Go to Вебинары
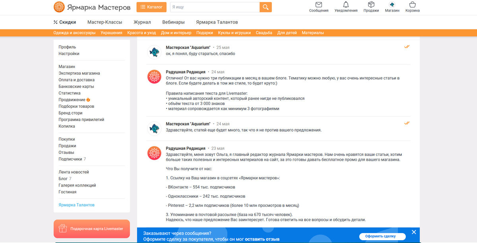Screen dimensions: 477x243 [173, 22]
